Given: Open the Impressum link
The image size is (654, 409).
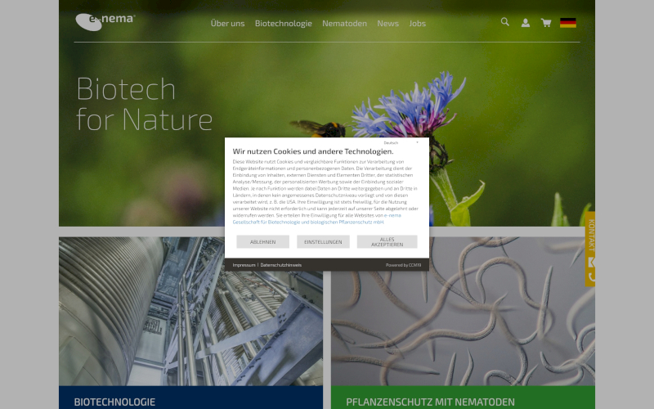Looking at the screenshot, I should click(244, 265).
